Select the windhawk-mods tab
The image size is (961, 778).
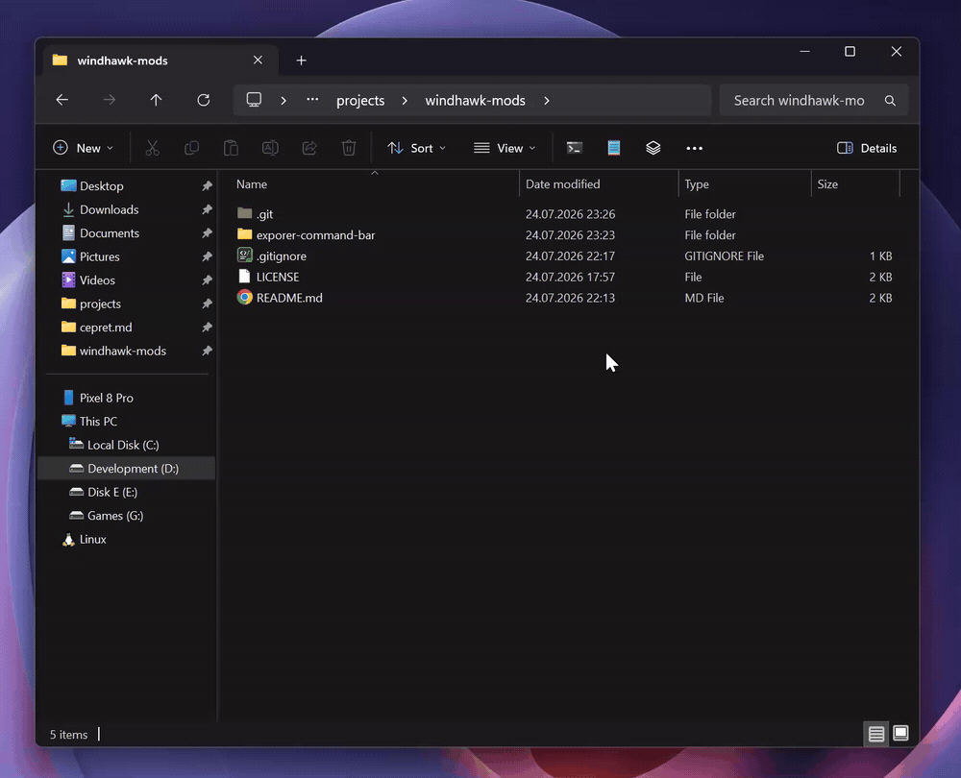(x=160, y=61)
